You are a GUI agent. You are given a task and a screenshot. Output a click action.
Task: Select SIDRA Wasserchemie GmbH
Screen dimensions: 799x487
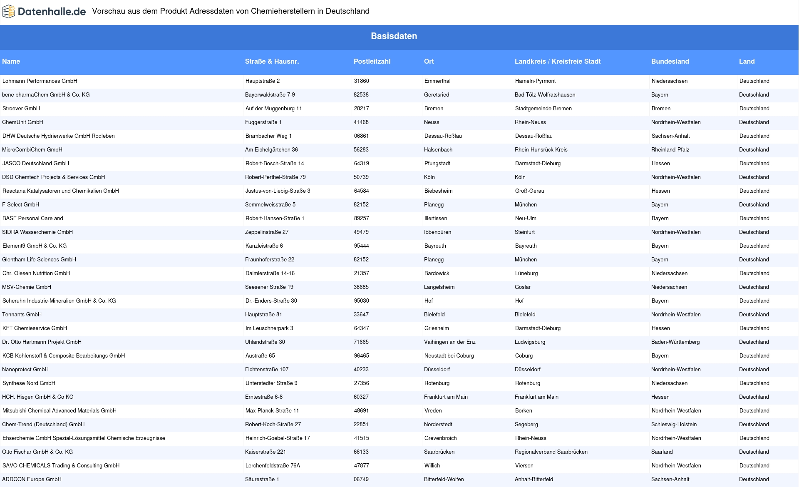pyautogui.click(x=37, y=232)
